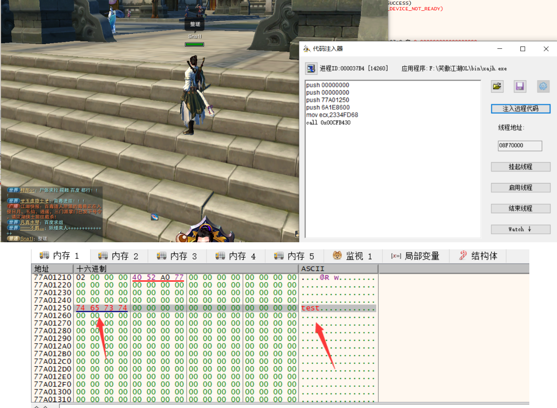Minimize the 代码注入器 window
Viewport: 557px width, 408px height.
point(500,49)
